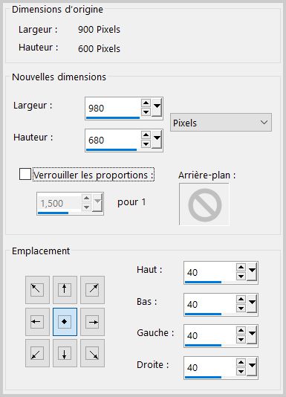The width and height of the screenshot is (286, 397).
Task: Open the Pixels units dropdown
Action: pyautogui.click(x=221, y=123)
